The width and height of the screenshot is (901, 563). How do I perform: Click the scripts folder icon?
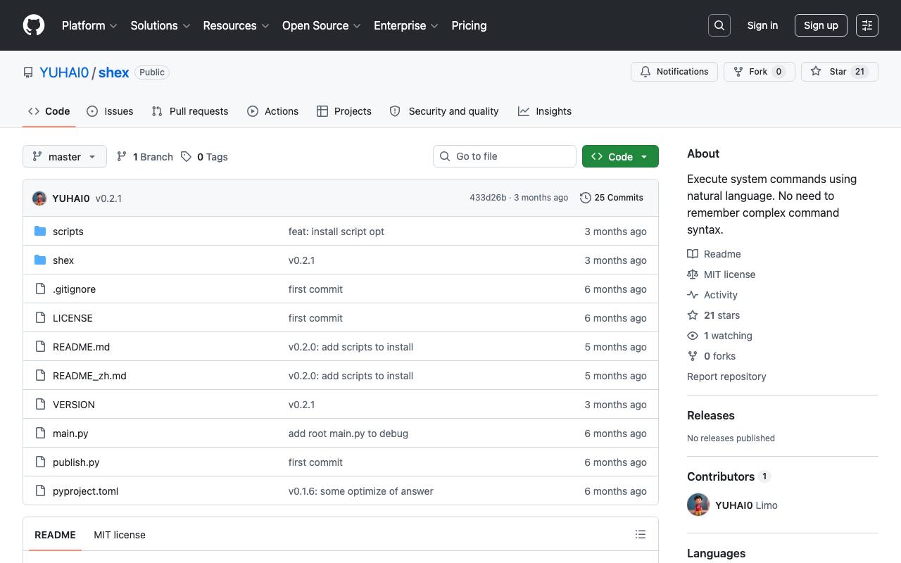[40, 231]
